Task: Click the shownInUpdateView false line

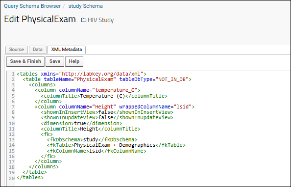Action: click(107, 118)
